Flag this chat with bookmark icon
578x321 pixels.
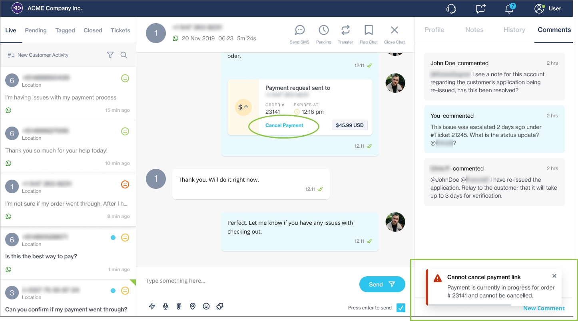[x=369, y=30]
